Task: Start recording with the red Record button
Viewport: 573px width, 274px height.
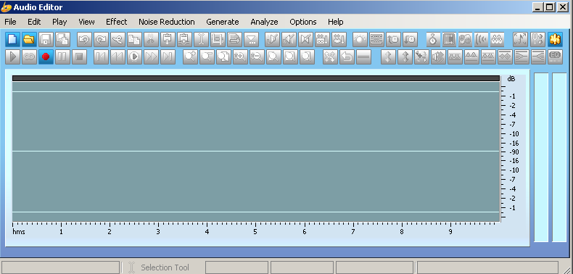Action: pyautogui.click(x=46, y=57)
